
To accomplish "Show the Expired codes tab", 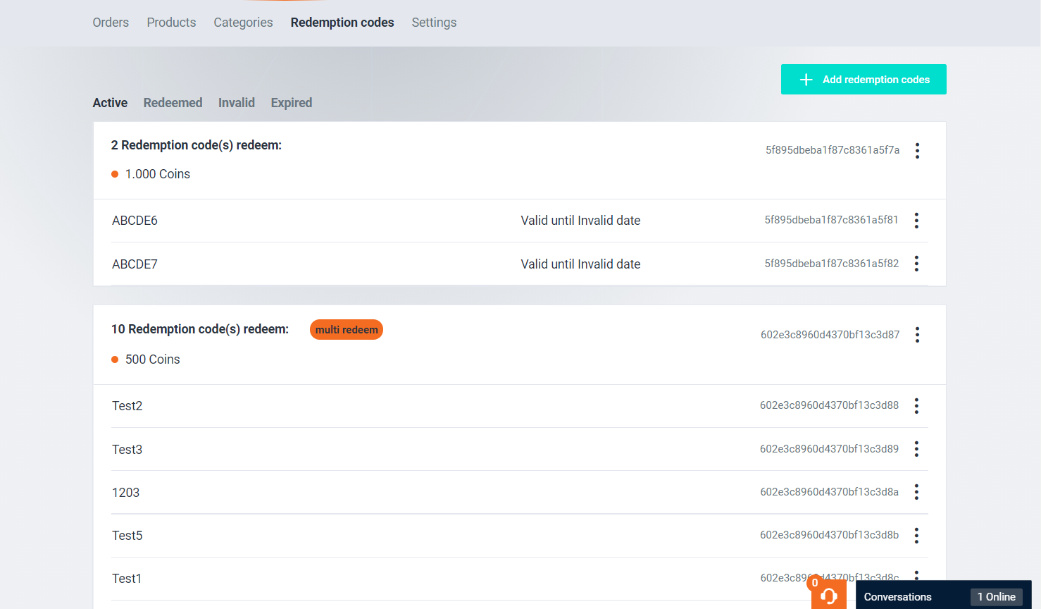I will point(291,103).
